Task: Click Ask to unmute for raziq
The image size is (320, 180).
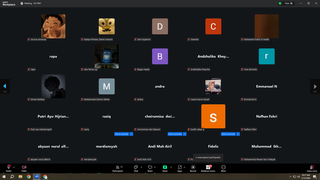Action: (x=121, y=134)
